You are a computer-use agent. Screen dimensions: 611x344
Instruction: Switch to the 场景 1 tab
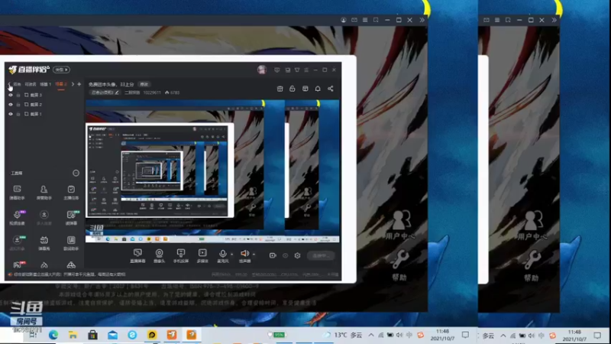46,84
